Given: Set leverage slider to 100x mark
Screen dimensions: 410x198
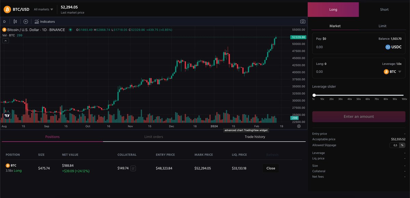Looking at the screenshot, I should click(x=404, y=95).
